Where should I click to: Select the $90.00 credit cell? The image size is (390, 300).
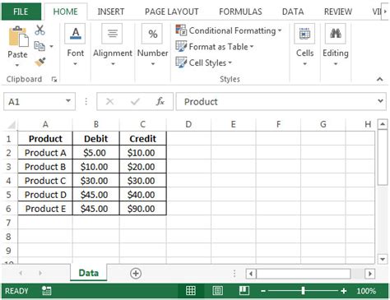[142, 209]
